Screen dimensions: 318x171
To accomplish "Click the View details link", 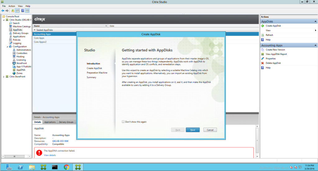I will point(50,155).
